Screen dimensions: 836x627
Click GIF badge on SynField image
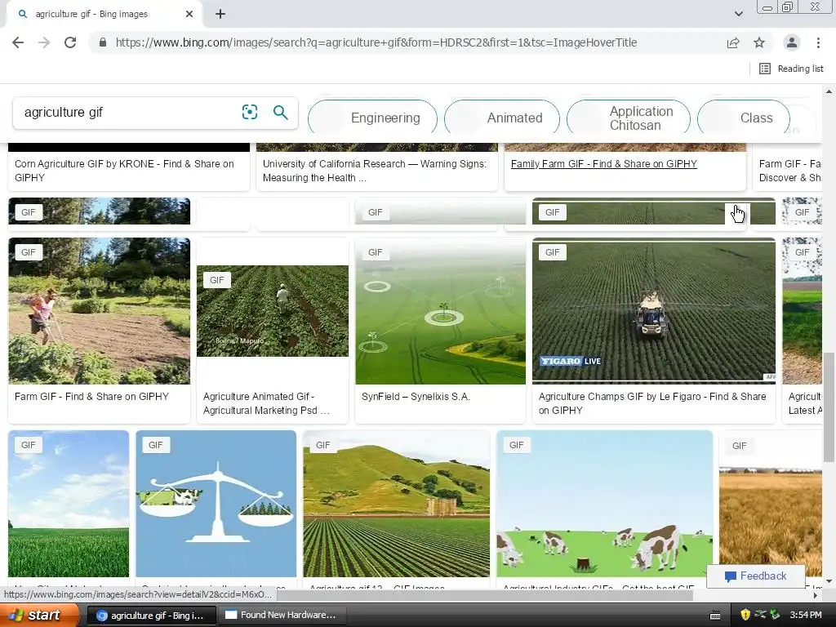point(376,252)
